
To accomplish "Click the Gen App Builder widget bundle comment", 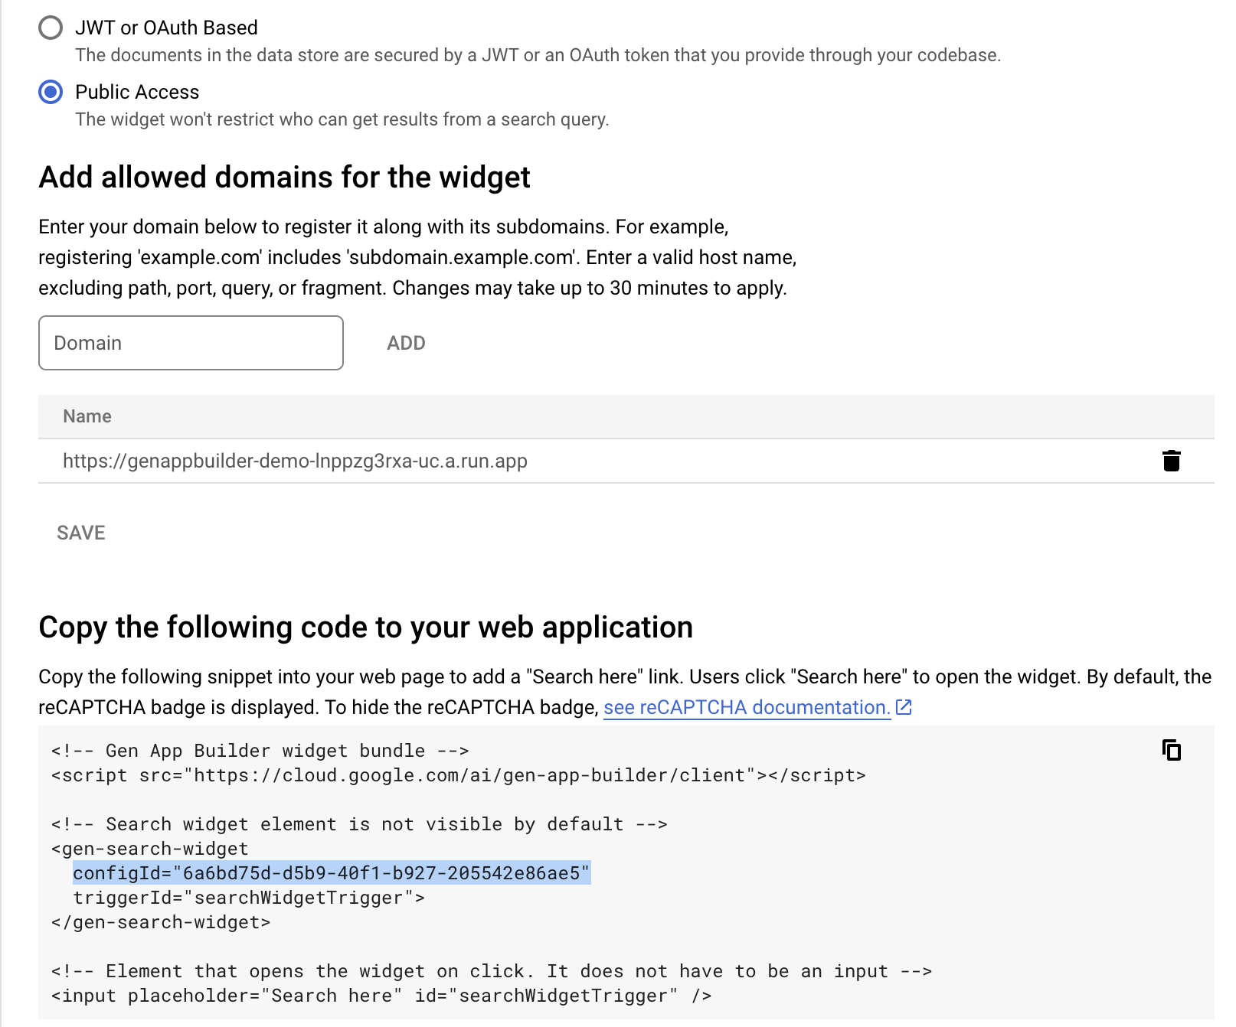I will tap(260, 751).
